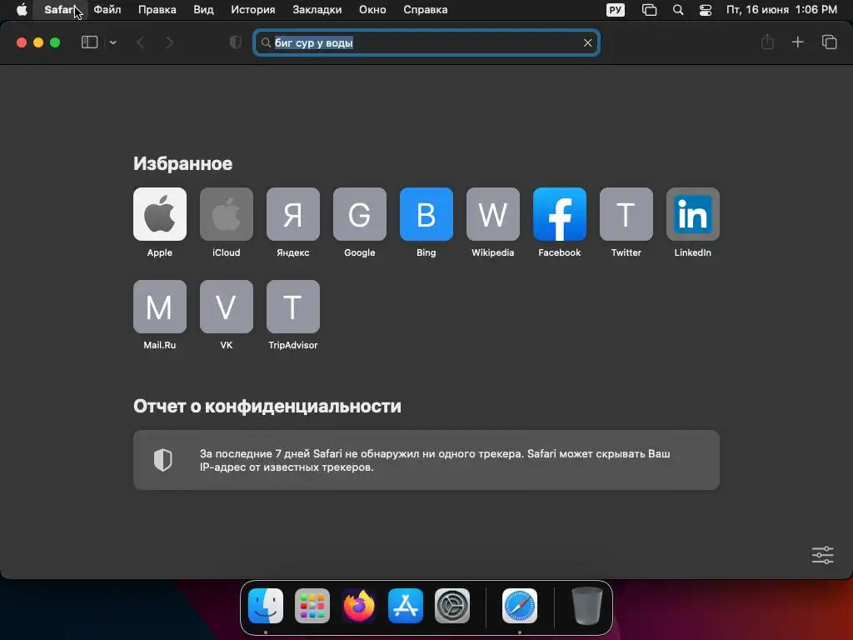853x640 pixels.
Task: Click the Отчет о конфиденциальности heading
Action: click(x=267, y=406)
